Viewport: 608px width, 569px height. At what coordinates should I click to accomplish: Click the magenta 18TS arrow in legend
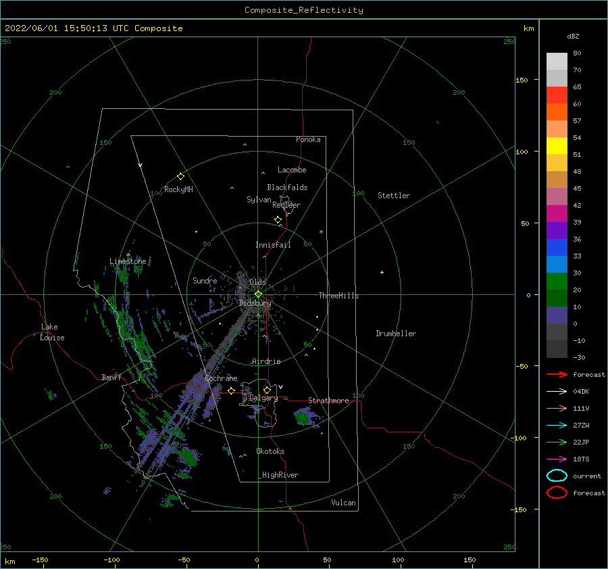coord(557,459)
